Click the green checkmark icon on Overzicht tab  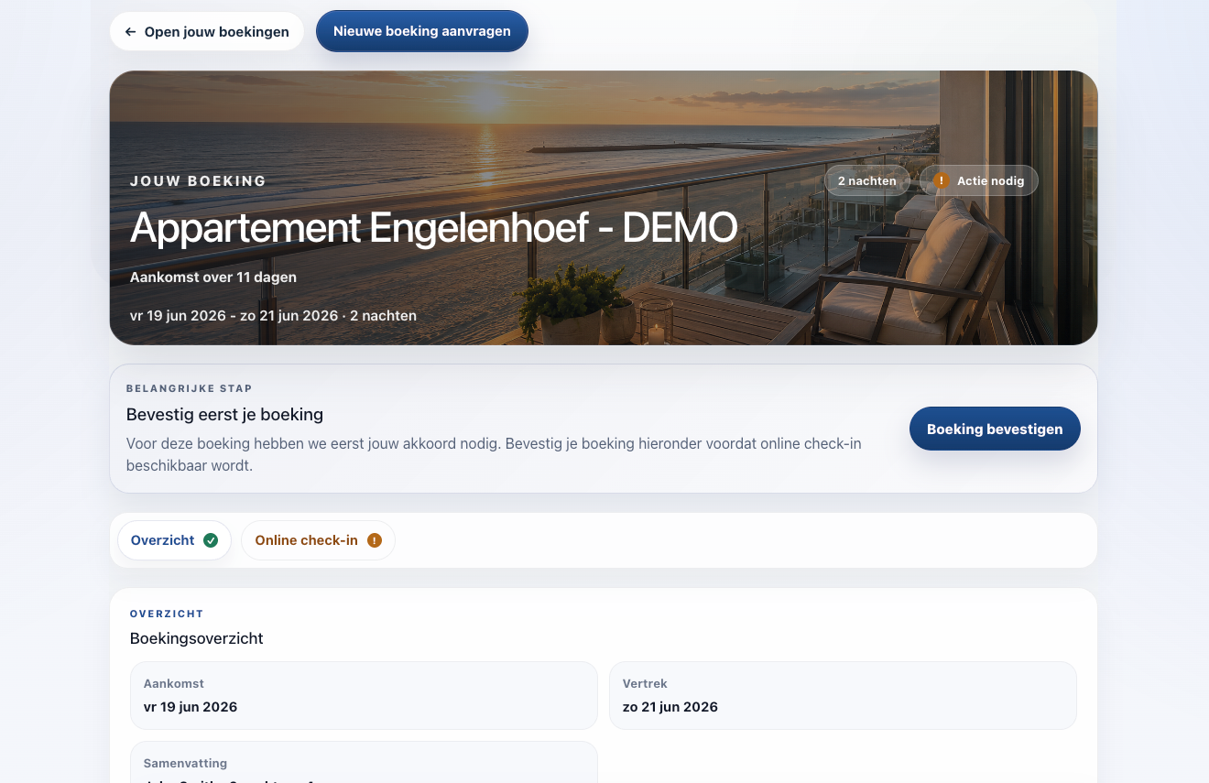pos(211,540)
